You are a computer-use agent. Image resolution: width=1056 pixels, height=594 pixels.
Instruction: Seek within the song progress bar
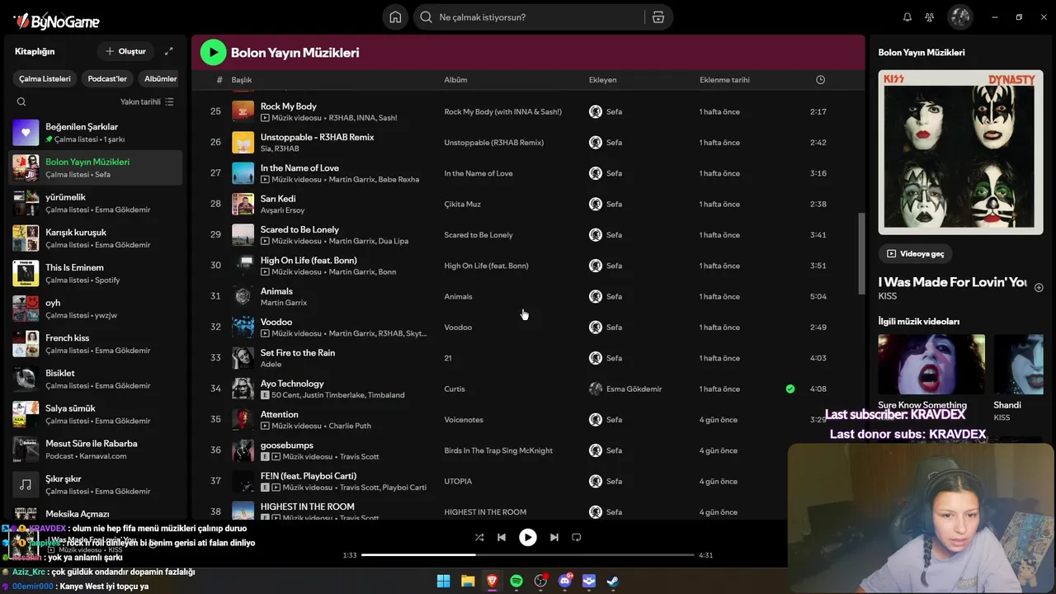click(x=528, y=555)
